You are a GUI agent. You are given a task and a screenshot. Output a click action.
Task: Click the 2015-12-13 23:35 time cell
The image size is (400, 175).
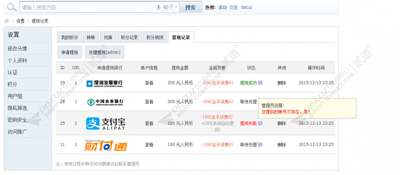(316, 83)
